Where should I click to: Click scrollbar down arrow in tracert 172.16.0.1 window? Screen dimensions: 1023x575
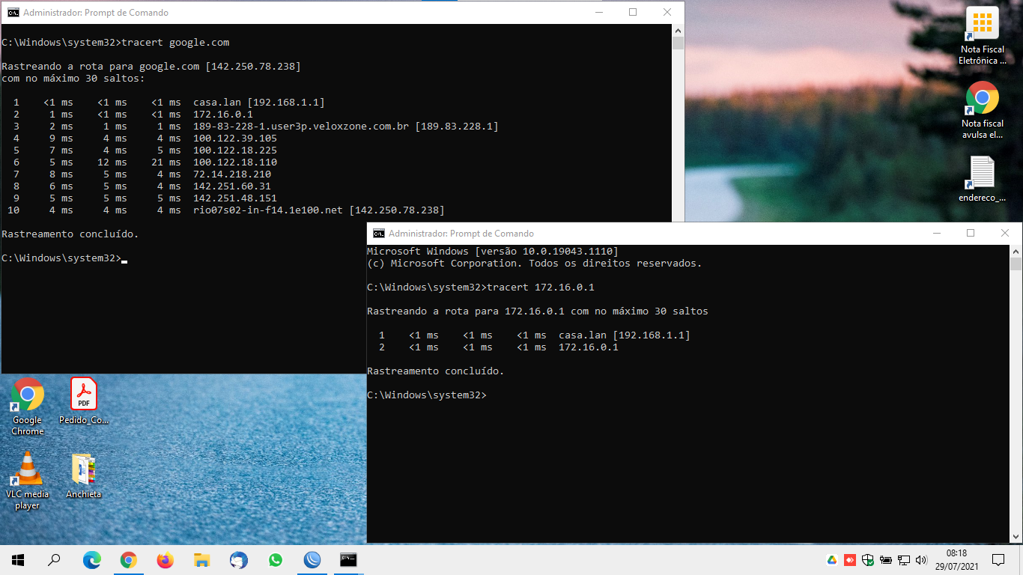coord(1016,536)
